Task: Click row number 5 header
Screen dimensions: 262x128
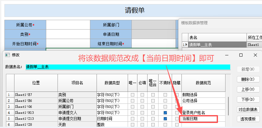Action: click(10, 119)
